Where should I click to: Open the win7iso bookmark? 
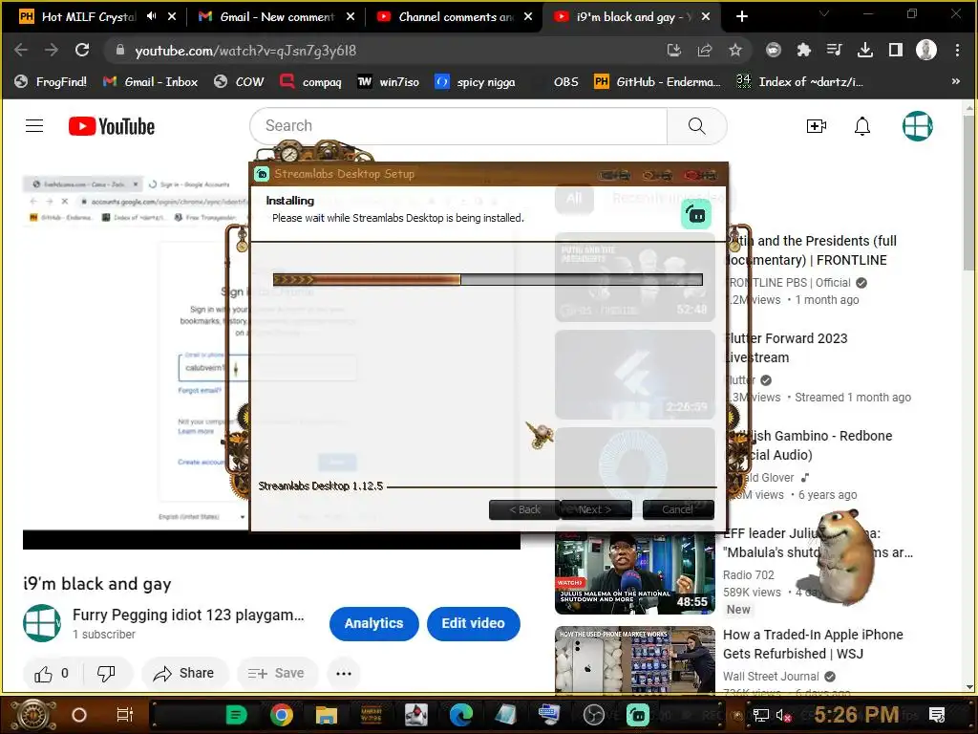[389, 82]
